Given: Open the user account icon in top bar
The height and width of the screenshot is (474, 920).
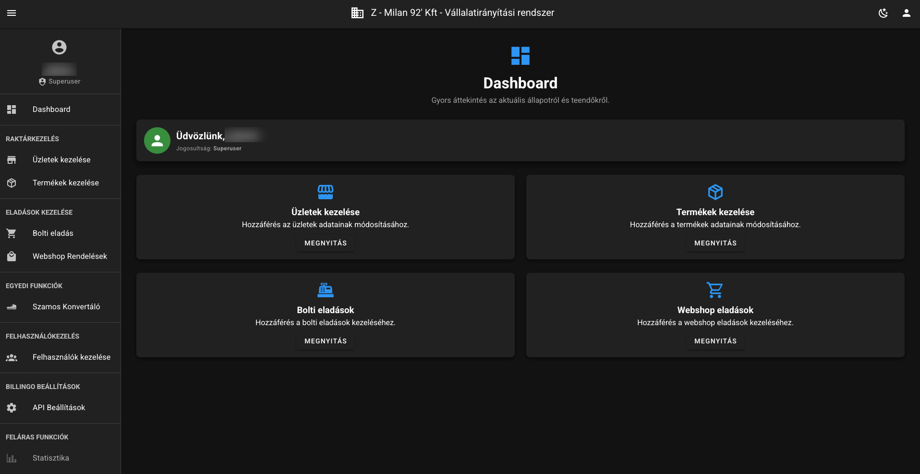Looking at the screenshot, I should (x=906, y=13).
